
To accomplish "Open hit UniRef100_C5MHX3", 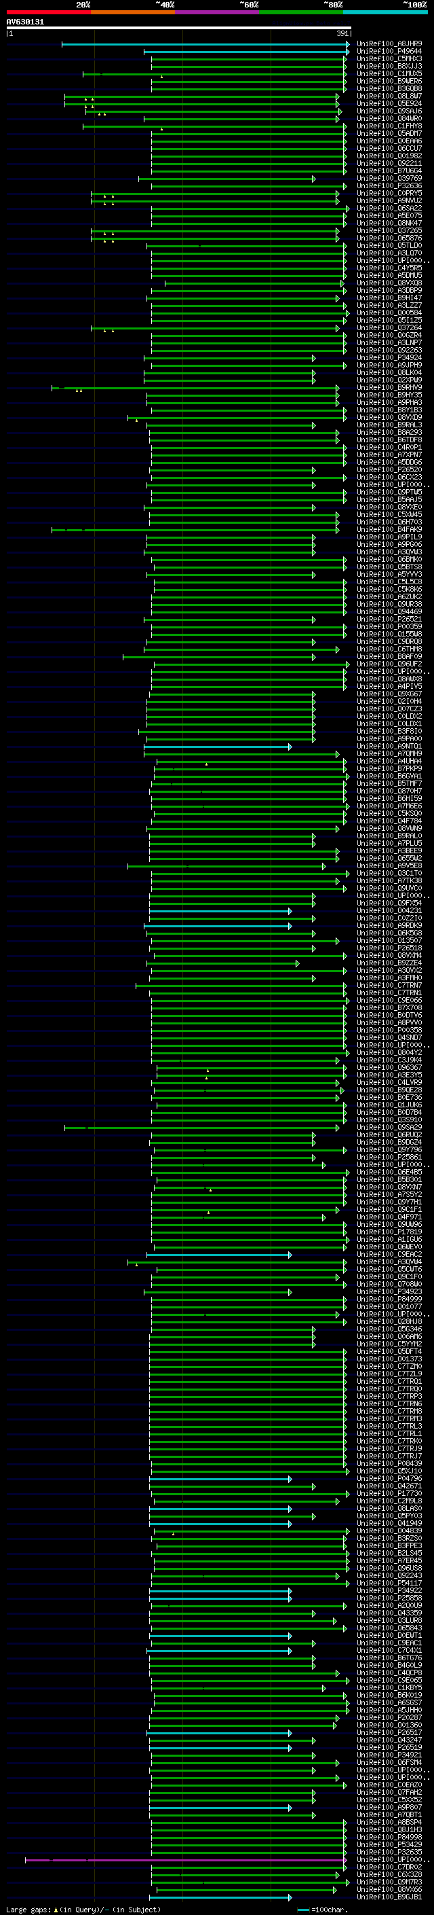I will tap(389, 58).
